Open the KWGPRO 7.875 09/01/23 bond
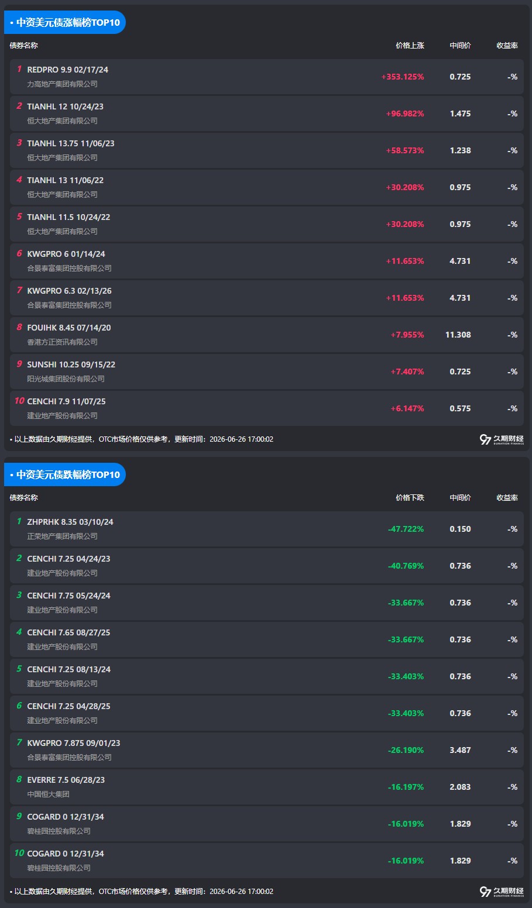This screenshot has width=532, height=908. tap(267, 750)
